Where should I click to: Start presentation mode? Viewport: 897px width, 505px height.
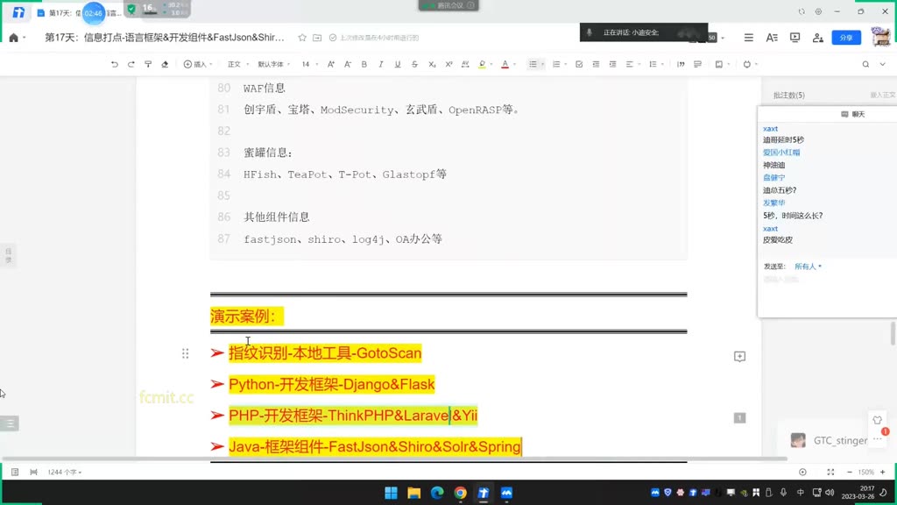pos(795,38)
